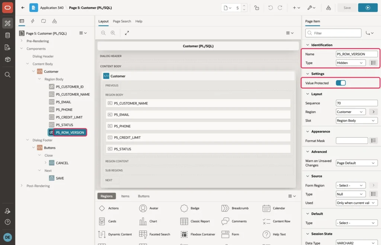The image size is (381, 245).
Task: Open Warn on Unsaved Changes dropdown
Action: 357,163
